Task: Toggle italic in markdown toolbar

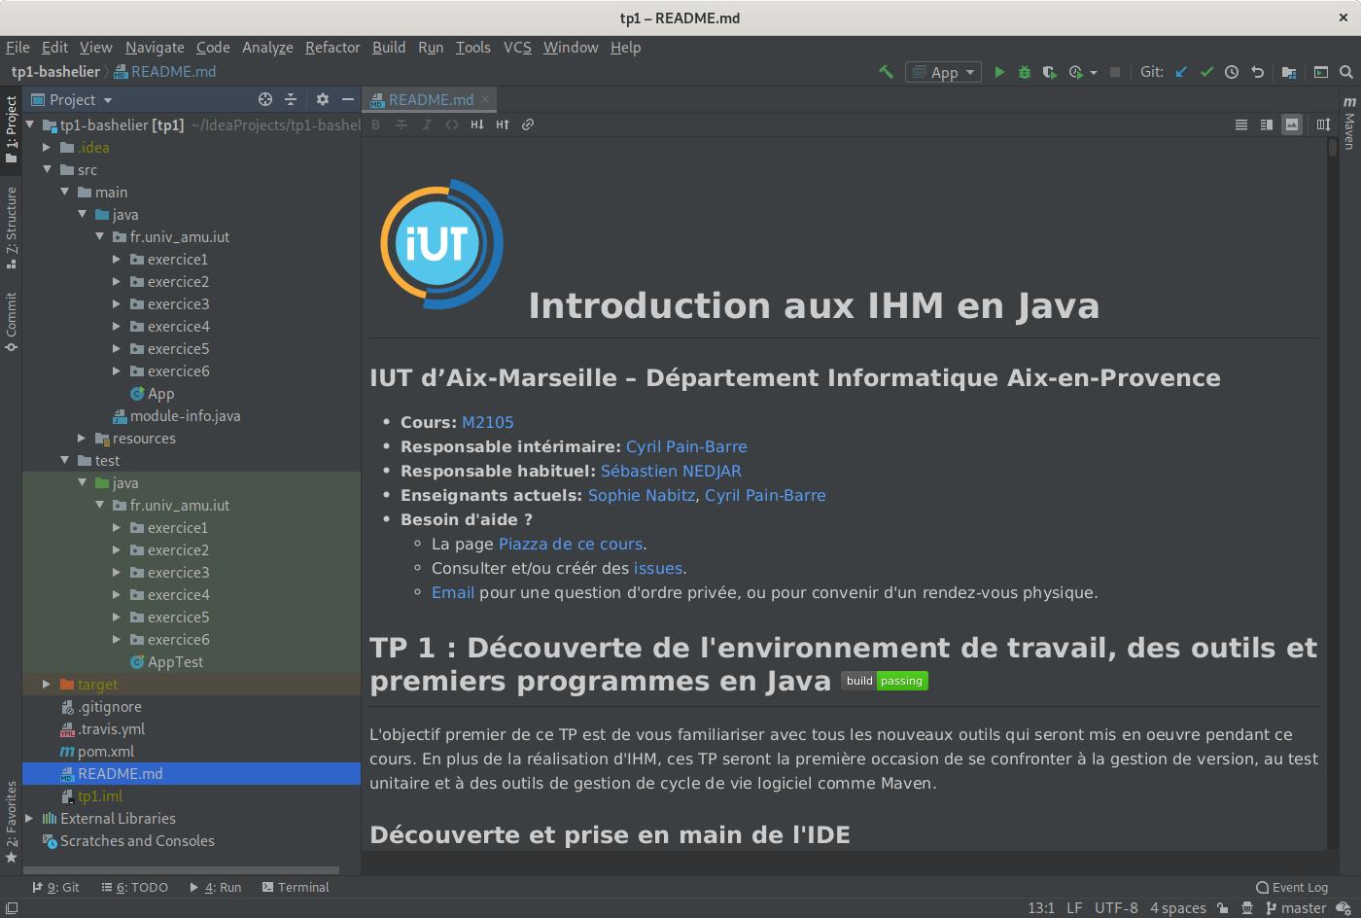Action: tap(427, 124)
